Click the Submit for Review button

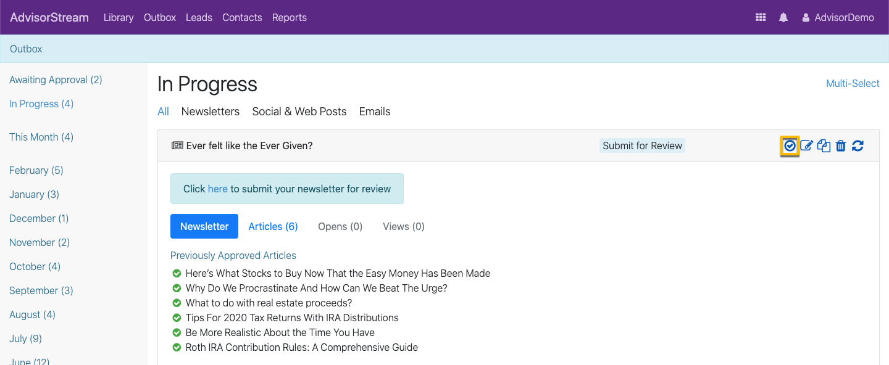pyautogui.click(x=642, y=146)
